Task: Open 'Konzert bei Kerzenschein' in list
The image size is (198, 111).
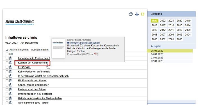Action: pyautogui.click(x=33, y=63)
